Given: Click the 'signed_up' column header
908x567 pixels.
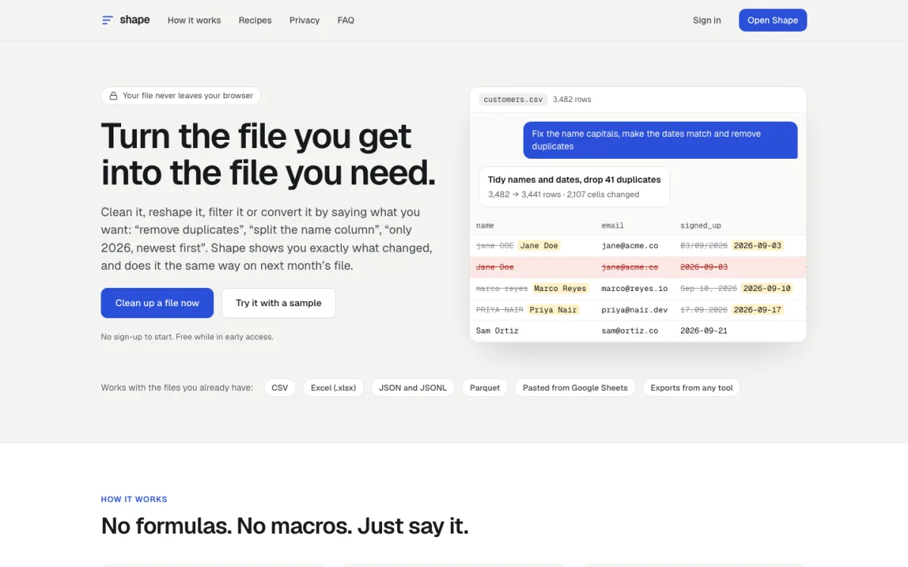Looking at the screenshot, I should point(701,225).
